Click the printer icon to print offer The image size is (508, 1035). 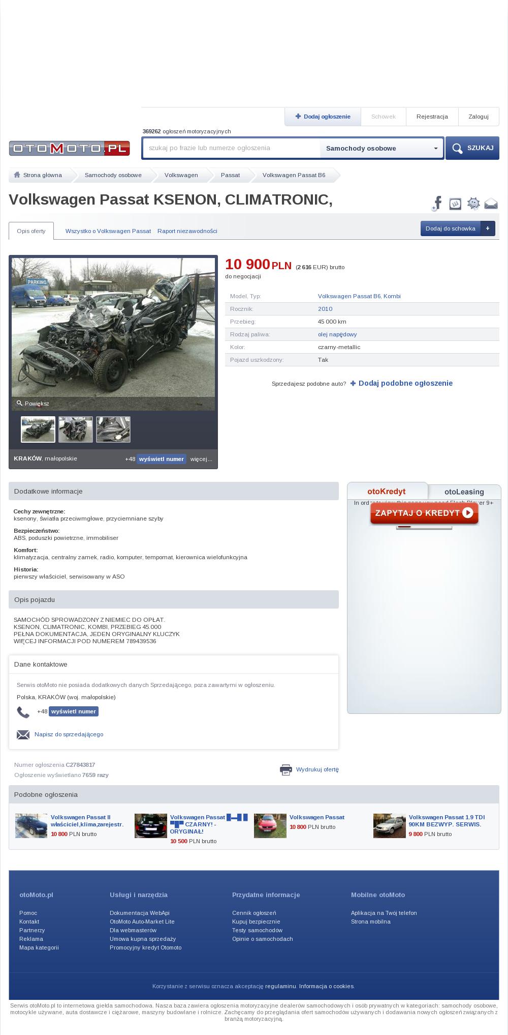pyautogui.click(x=286, y=769)
